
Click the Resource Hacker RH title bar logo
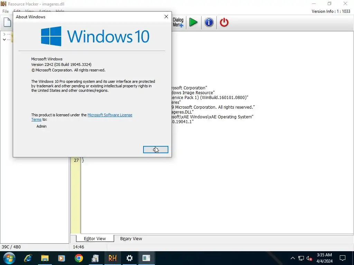pos(3,4)
